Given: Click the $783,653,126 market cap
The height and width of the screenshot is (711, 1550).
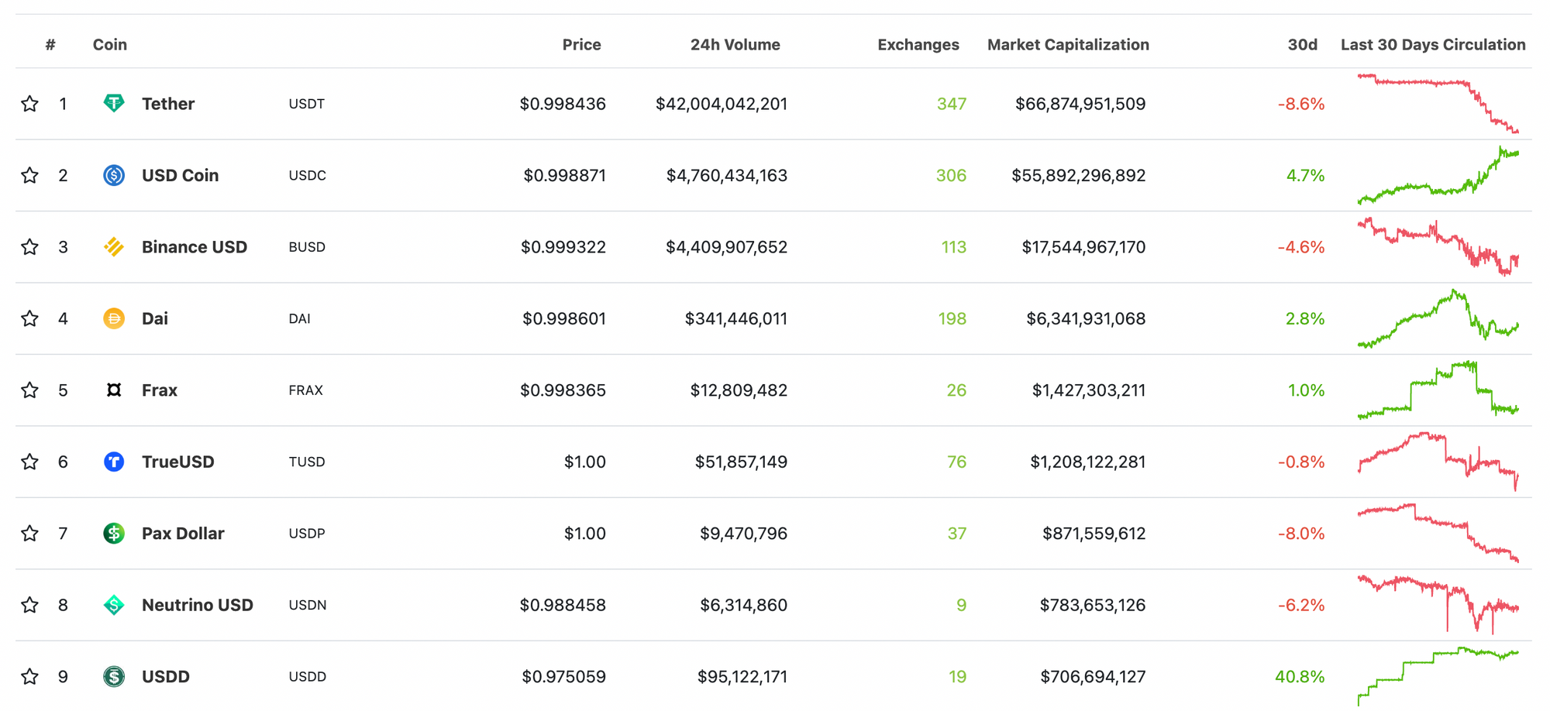Looking at the screenshot, I should click(x=1093, y=605).
